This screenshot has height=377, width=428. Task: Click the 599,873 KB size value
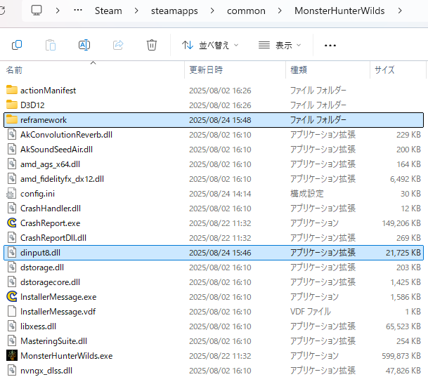click(401, 356)
